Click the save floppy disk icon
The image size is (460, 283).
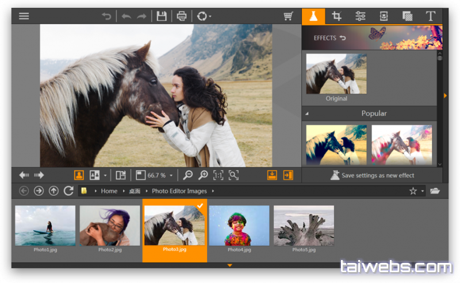pyautogui.click(x=162, y=16)
